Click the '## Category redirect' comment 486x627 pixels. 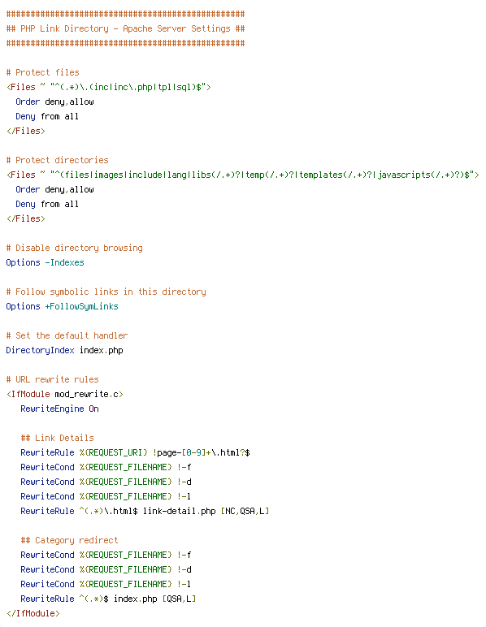pyautogui.click(x=69, y=540)
